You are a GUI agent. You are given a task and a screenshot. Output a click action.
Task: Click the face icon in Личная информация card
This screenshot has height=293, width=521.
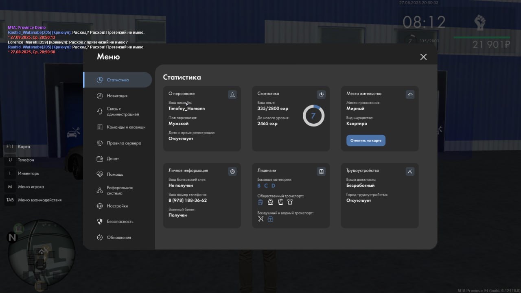(x=232, y=171)
